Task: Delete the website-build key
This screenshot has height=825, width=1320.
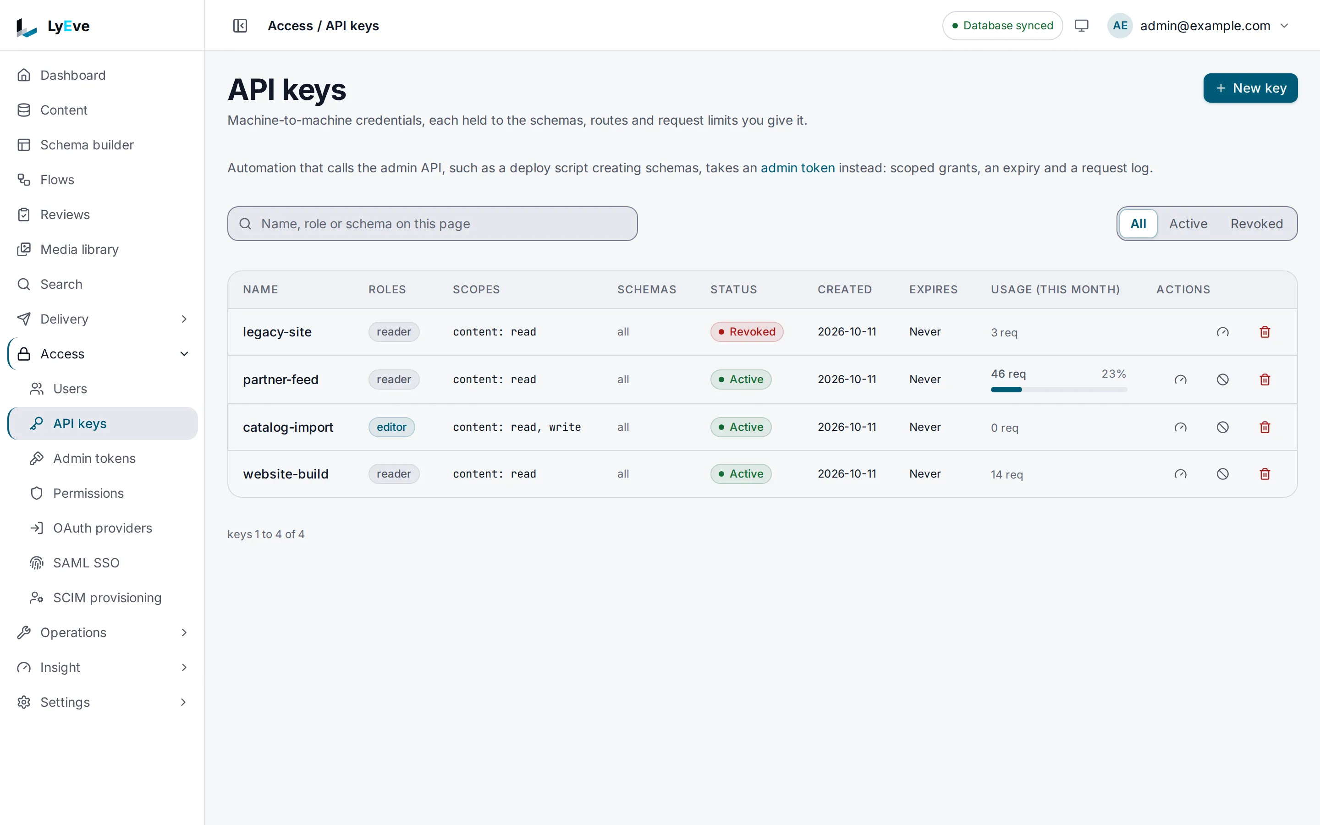Action: coord(1265,474)
